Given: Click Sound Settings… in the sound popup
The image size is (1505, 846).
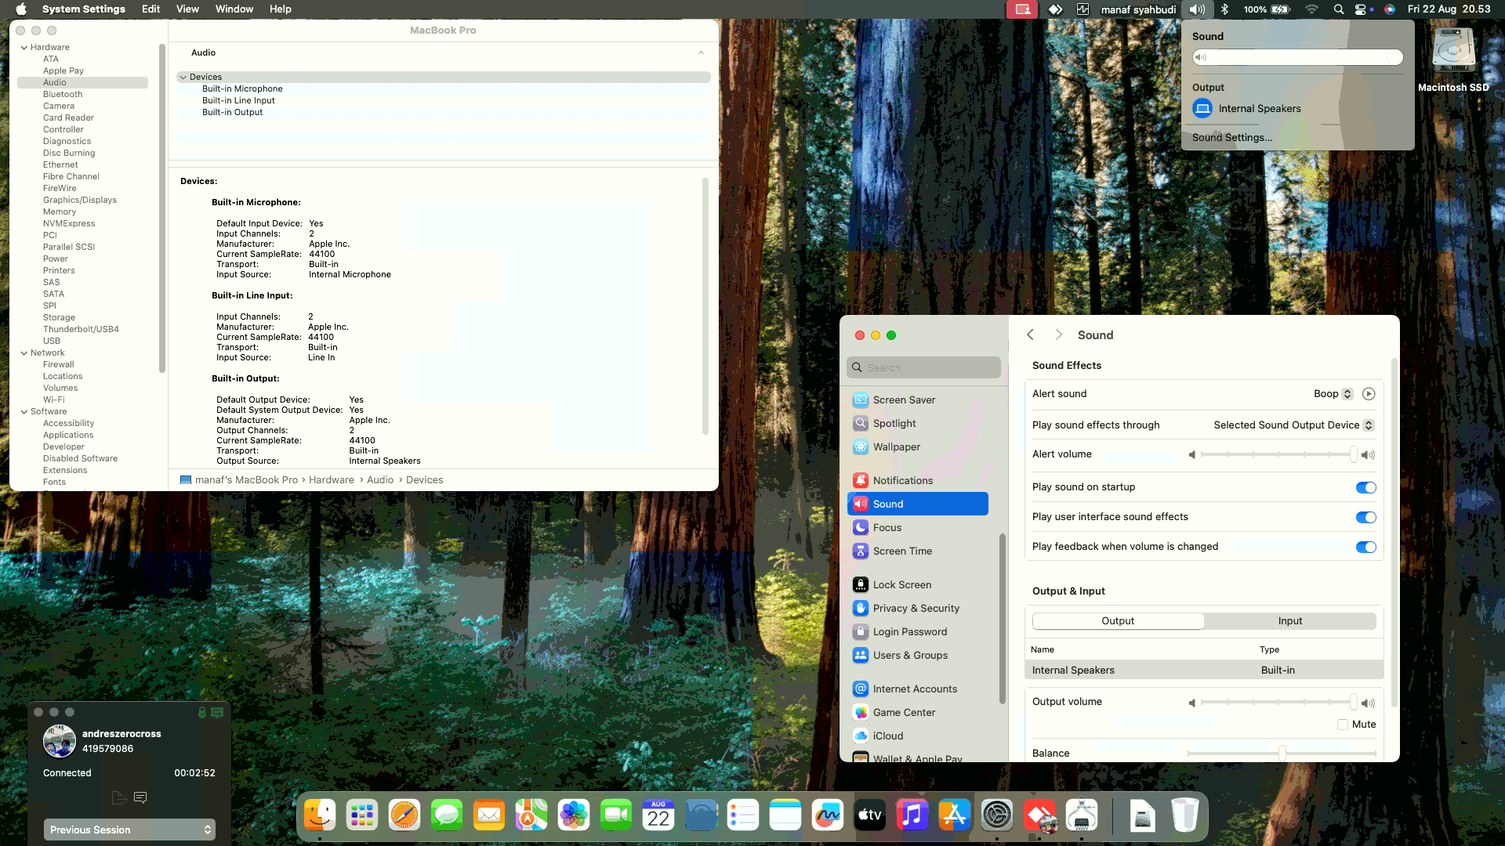Looking at the screenshot, I should [1231, 137].
